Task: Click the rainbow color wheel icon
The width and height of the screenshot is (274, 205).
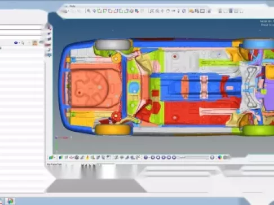Action: point(220,158)
